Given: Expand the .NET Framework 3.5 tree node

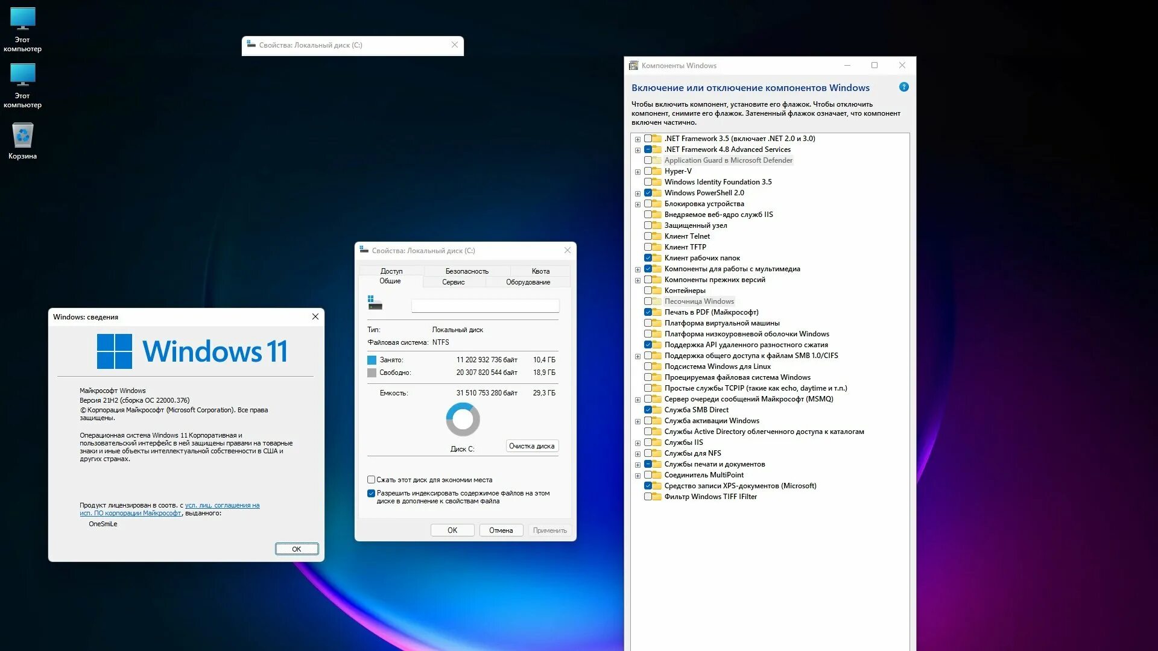Looking at the screenshot, I should [637, 138].
